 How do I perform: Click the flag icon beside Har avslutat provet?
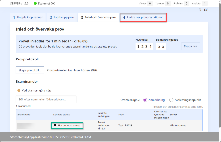(x=55, y=126)
